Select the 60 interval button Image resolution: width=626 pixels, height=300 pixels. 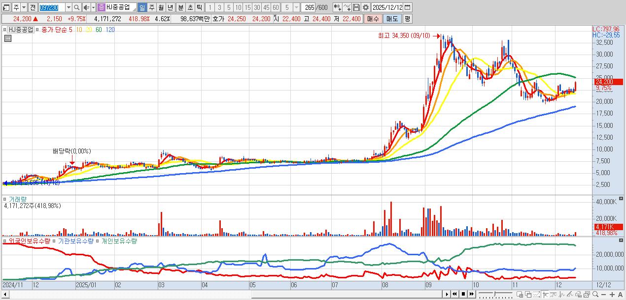(276, 7)
